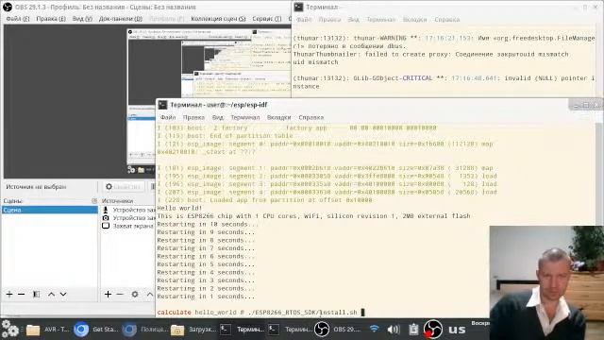Open the volume speaker tray icon
Screen dimensions: 604x340
tap(394, 330)
